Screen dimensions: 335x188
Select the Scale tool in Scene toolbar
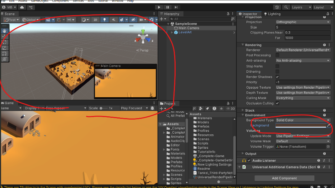(x=4, y=48)
